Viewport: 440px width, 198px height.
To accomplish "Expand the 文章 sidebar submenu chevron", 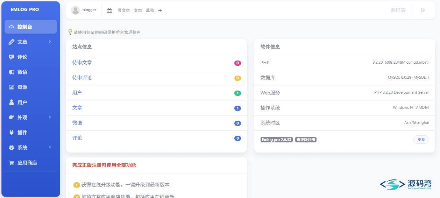I will coord(50,42).
